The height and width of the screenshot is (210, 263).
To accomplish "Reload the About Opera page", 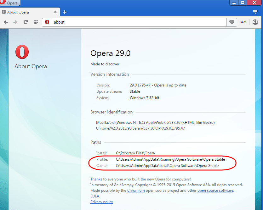I will point(26,22).
